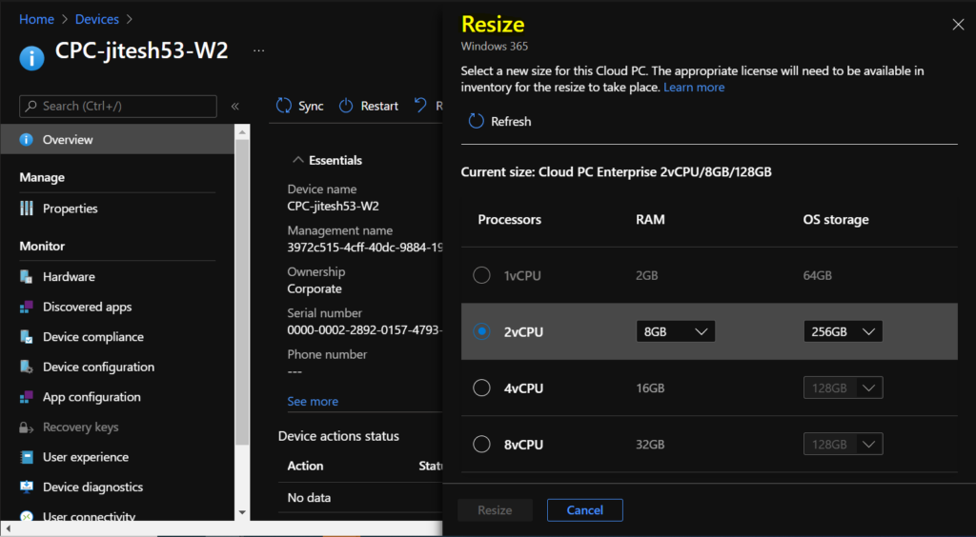Go to Devices breadcrumb
The image size is (976, 537).
97,19
